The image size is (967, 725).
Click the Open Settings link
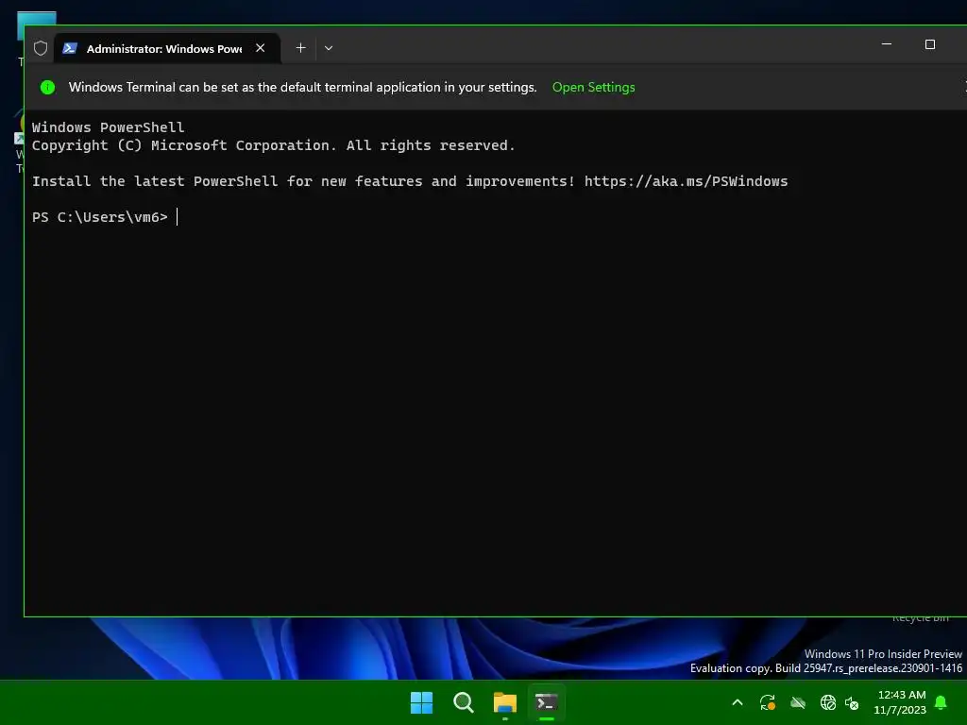coord(593,87)
